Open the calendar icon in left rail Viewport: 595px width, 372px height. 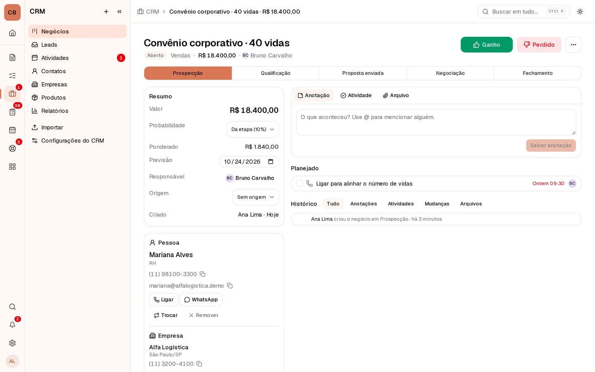tap(12, 130)
